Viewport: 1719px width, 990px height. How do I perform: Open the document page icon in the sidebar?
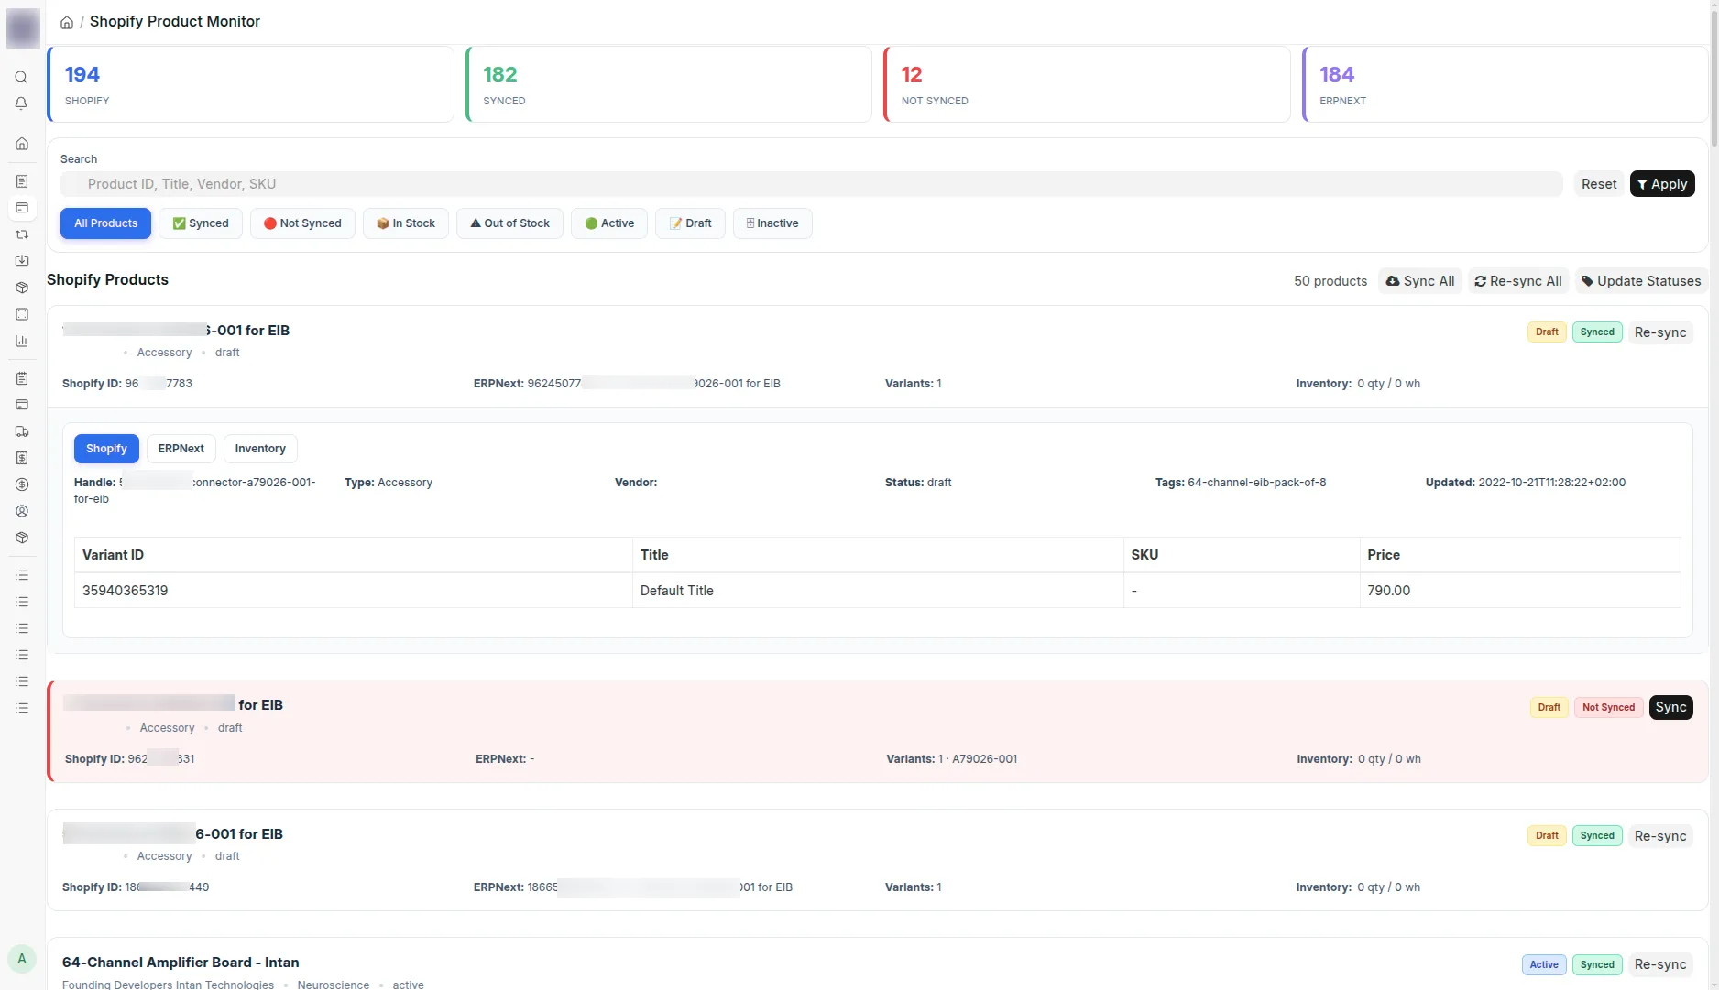pos(22,181)
